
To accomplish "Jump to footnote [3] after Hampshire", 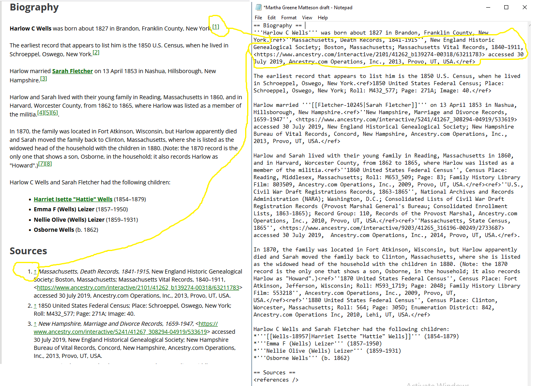I will (43, 79).
